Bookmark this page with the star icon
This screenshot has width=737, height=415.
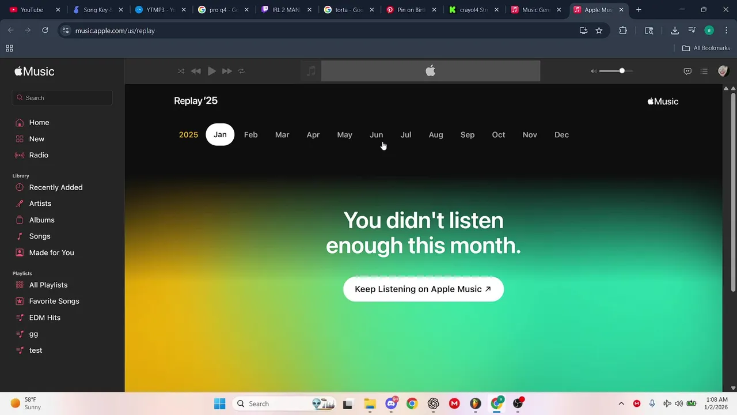(x=599, y=31)
